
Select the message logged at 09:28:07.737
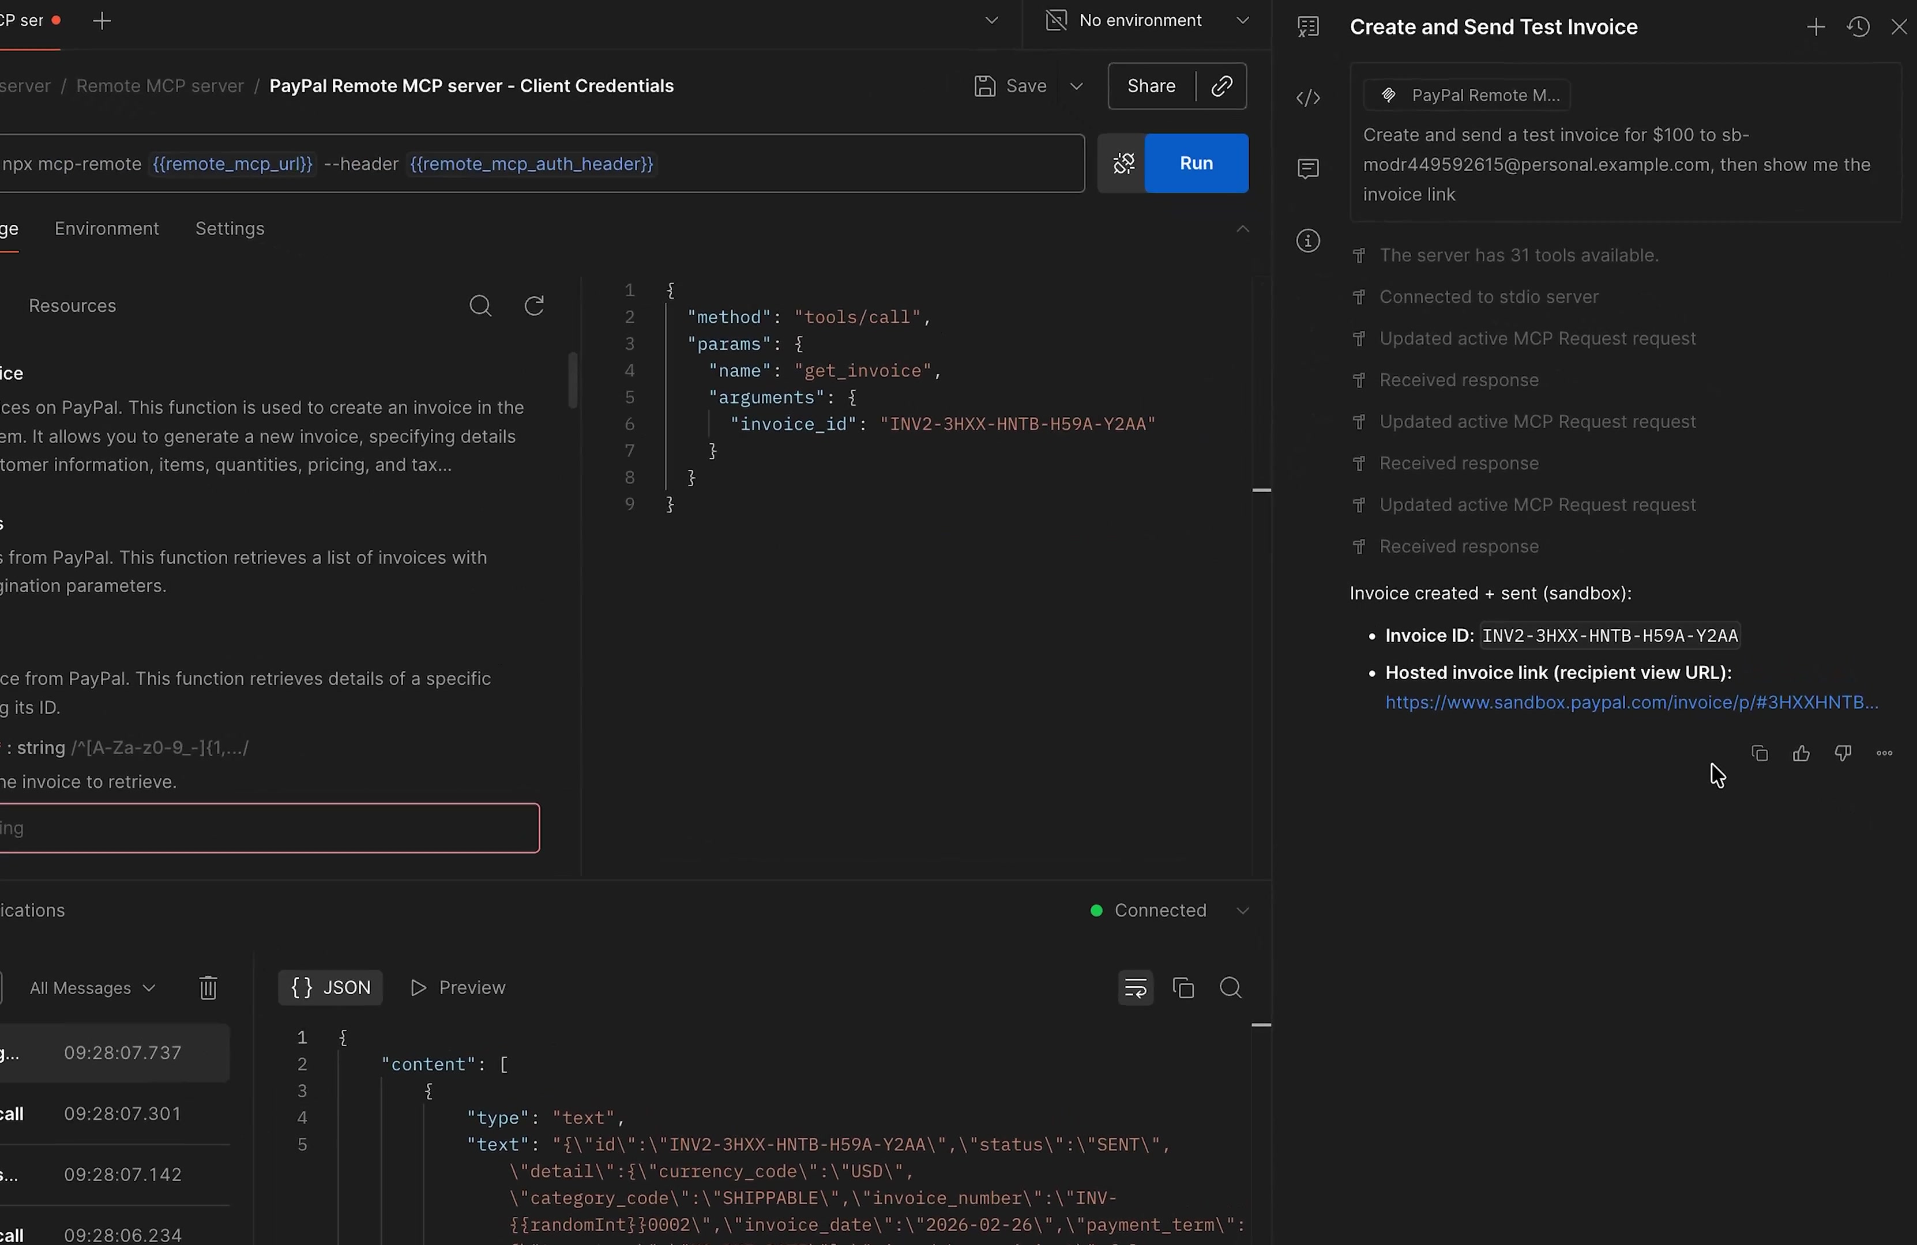point(114,1052)
